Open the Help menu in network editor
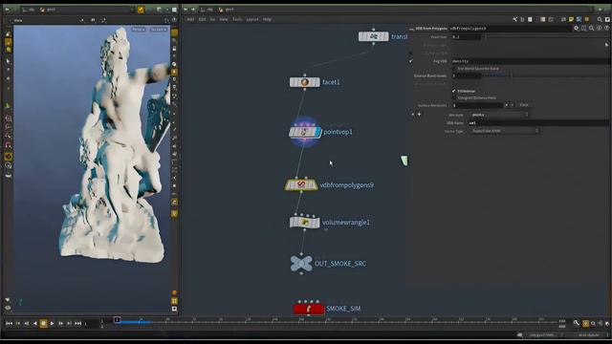The width and height of the screenshot is (612, 344). pos(267,19)
